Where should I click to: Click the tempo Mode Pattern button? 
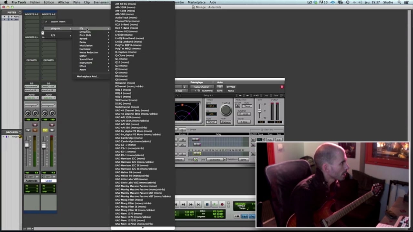[x=226, y=122]
